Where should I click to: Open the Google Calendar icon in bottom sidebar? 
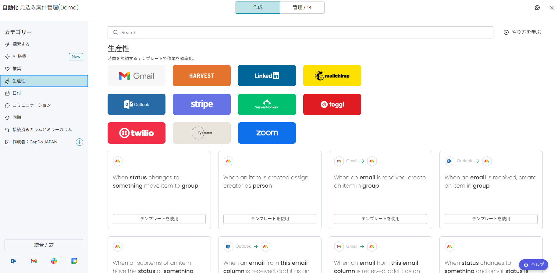(x=74, y=261)
